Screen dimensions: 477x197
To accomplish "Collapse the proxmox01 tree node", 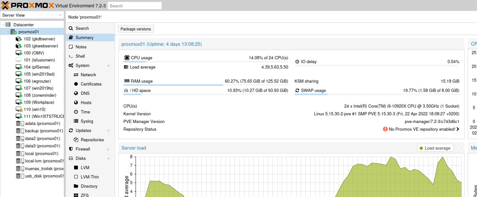I will click(x=8, y=32).
